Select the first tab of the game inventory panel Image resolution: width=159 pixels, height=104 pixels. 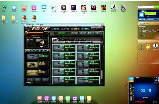pos(55,40)
